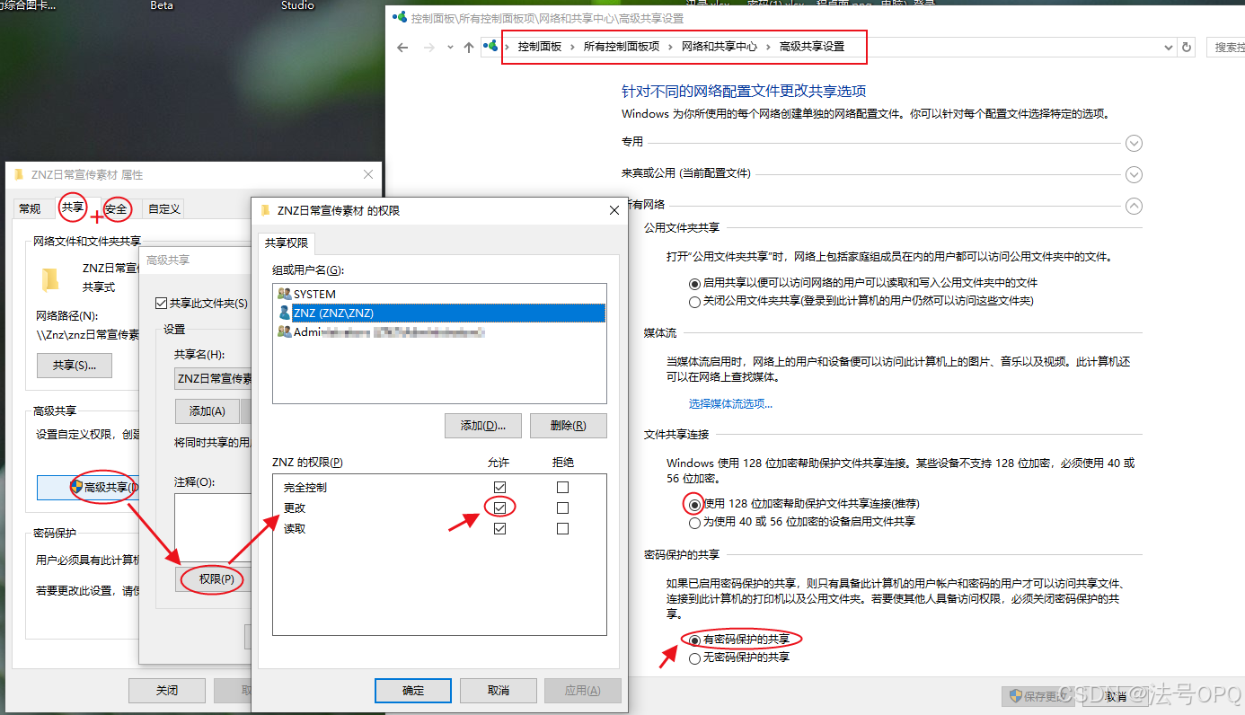This screenshot has width=1245, height=715.
Task: Open address bar history dropdown
Action: tap(1168, 48)
